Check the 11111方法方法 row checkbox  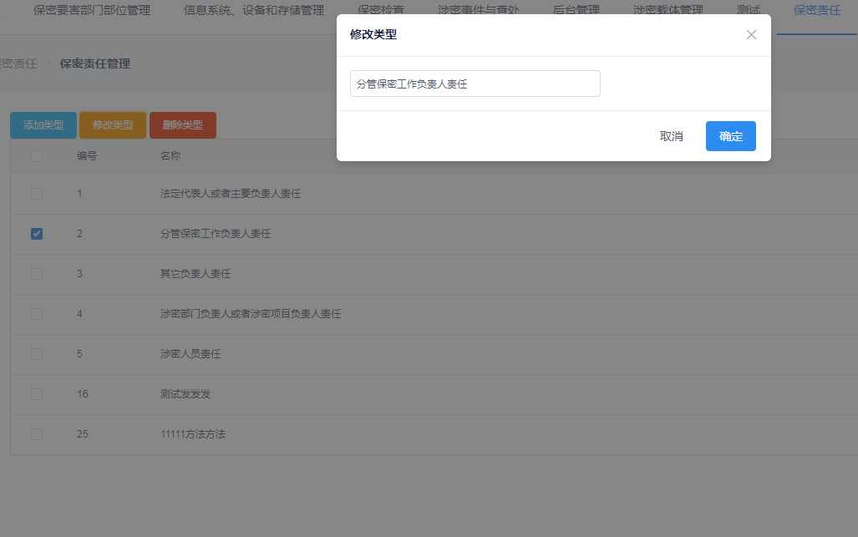coord(36,433)
